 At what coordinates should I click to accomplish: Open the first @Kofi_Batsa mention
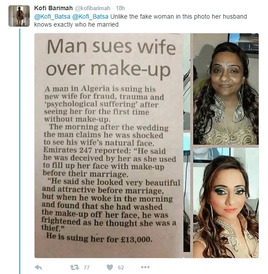(x=52, y=17)
